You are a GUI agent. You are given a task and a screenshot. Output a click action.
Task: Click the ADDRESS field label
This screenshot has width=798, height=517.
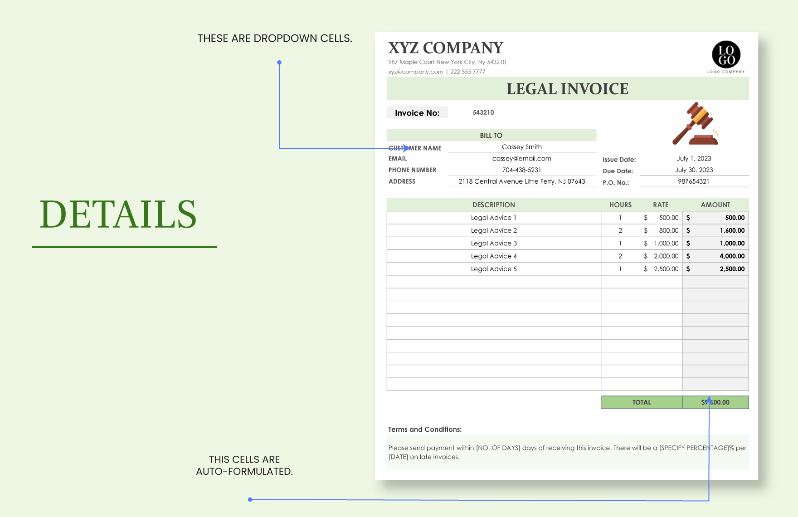point(402,181)
